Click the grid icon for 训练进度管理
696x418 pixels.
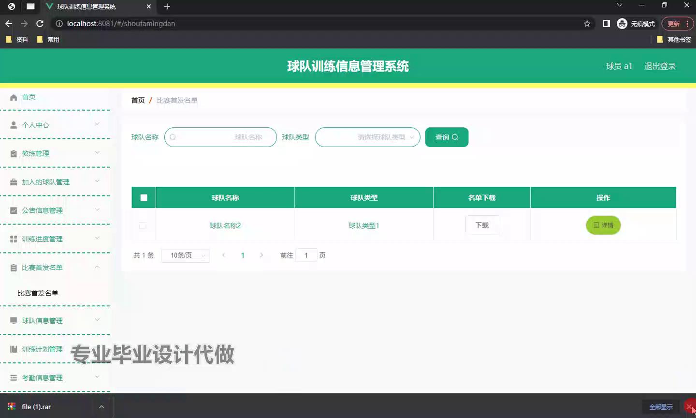click(x=14, y=239)
